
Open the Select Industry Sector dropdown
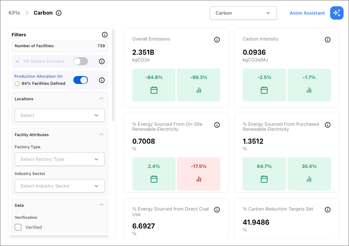[x=59, y=186]
